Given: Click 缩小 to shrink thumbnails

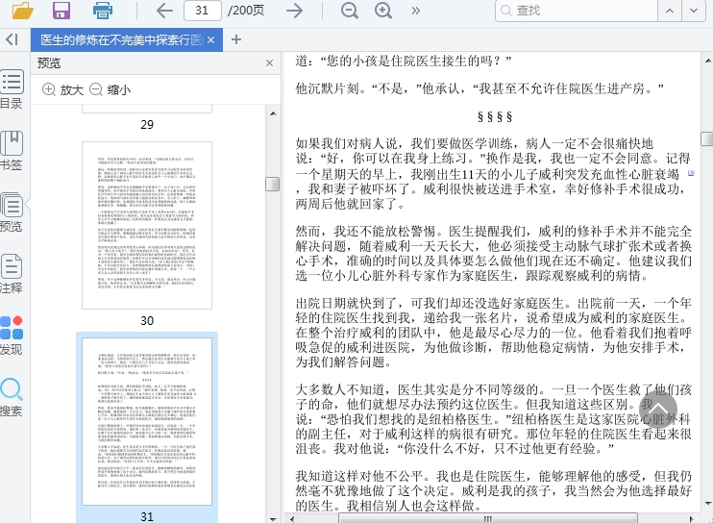Looking at the screenshot, I should [111, 89].
